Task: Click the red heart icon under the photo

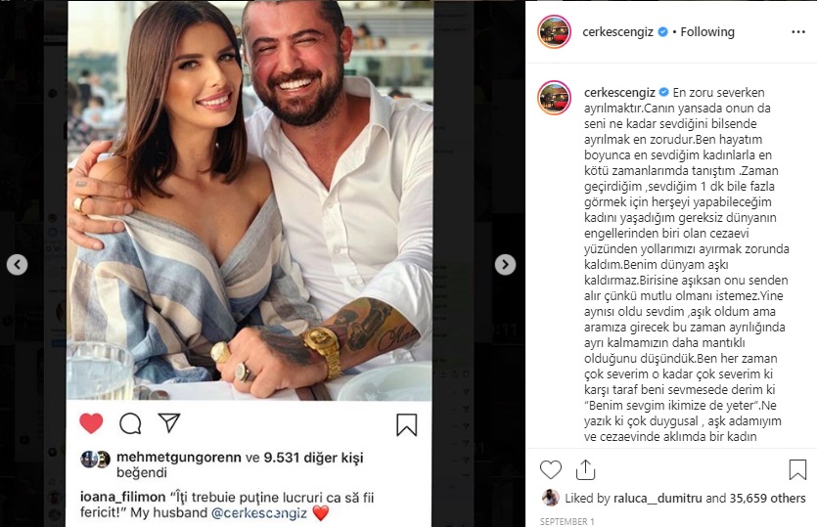Action: pyautogui.click(x=91, y=422)
